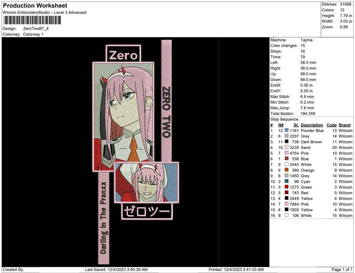
Task: Select the design name ZeroTwoB7_8
Action: 36,29
